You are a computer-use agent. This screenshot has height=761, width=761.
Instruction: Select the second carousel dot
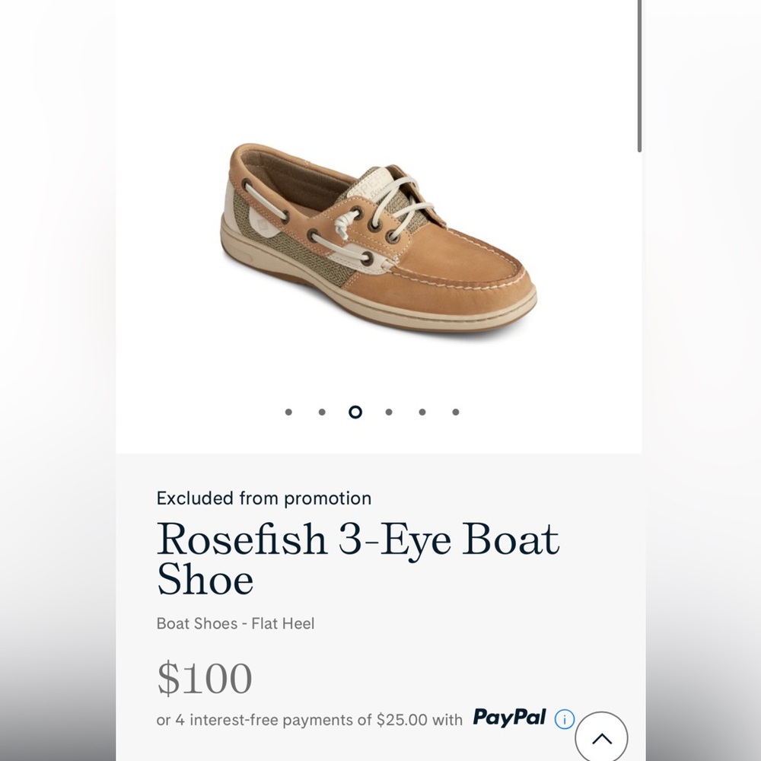click(x=320, y=411)
